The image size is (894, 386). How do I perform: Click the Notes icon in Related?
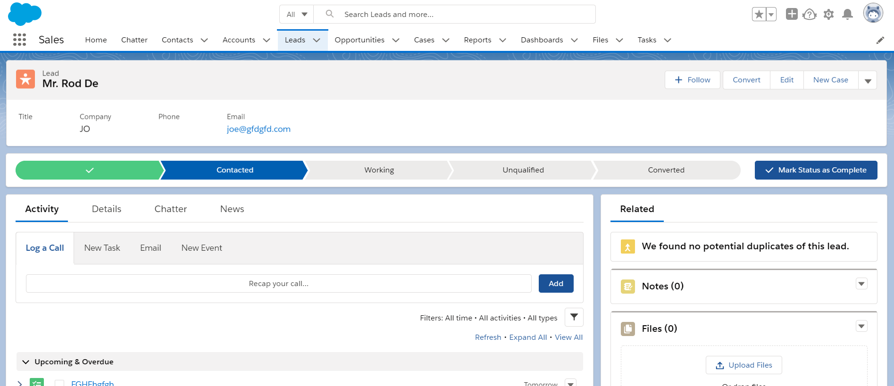(x=627, y=287)
